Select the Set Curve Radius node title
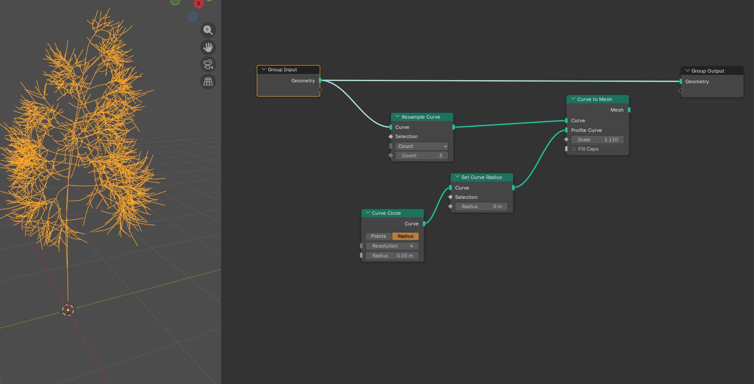Viewport: 754px width, 384px height. pyautogui.click(x=482, y=177)
